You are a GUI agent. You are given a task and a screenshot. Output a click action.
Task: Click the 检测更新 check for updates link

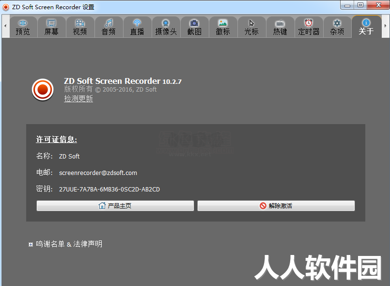click(78, 98)
